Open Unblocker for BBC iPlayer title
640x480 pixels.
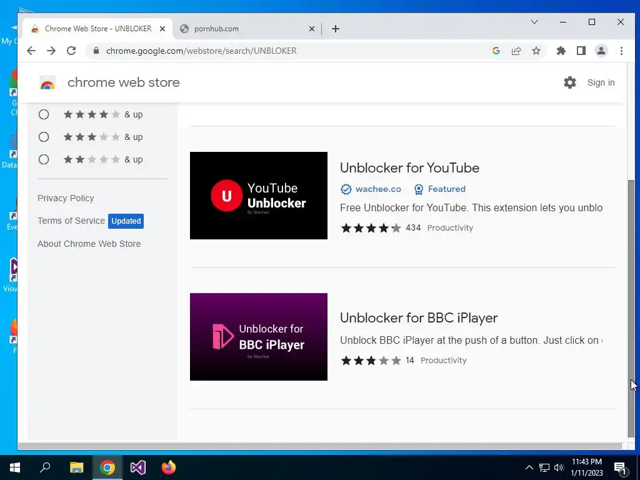click(x=419, y=317)
